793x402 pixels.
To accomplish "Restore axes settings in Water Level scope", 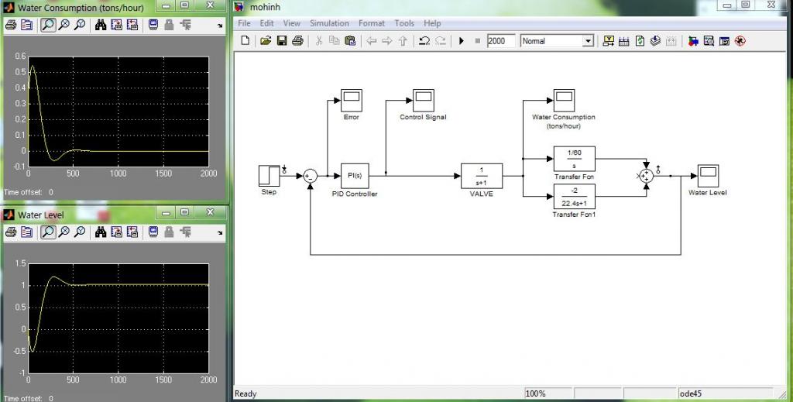I will coord(132,232).
